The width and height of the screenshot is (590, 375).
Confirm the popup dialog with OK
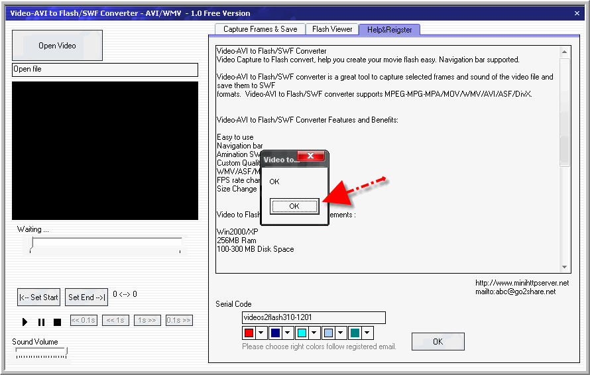(294, 206)
